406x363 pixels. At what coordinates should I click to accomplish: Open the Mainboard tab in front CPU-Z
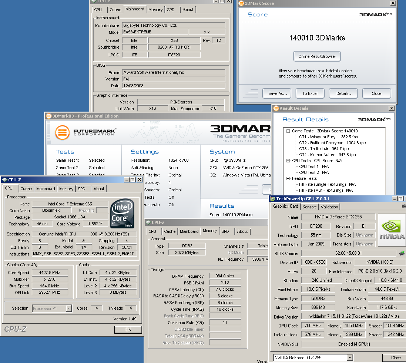[x=46, y=189]
